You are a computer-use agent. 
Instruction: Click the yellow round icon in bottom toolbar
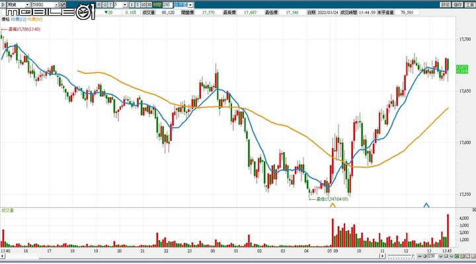pyautogui.click(x=463, y=257)
